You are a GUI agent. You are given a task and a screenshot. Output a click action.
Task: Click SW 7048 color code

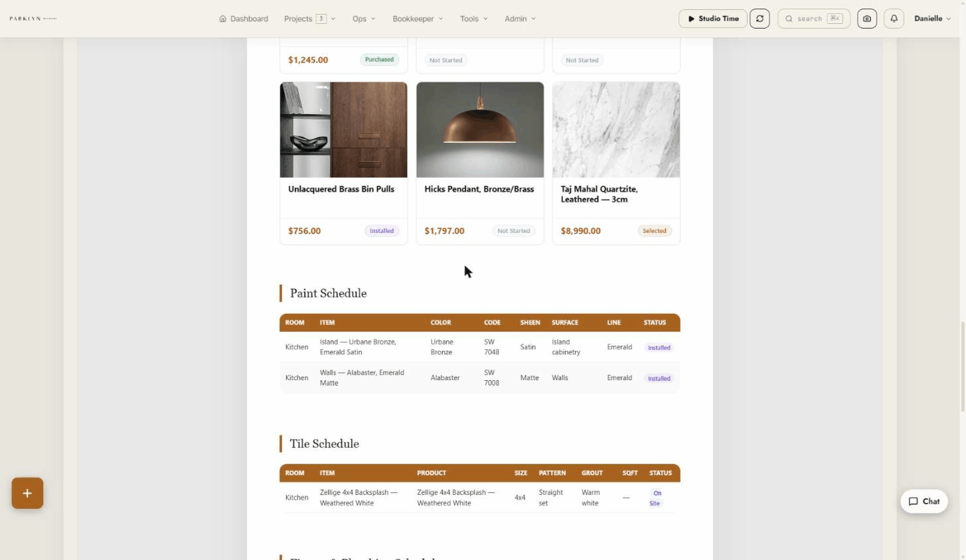click(x=491, y=347)
